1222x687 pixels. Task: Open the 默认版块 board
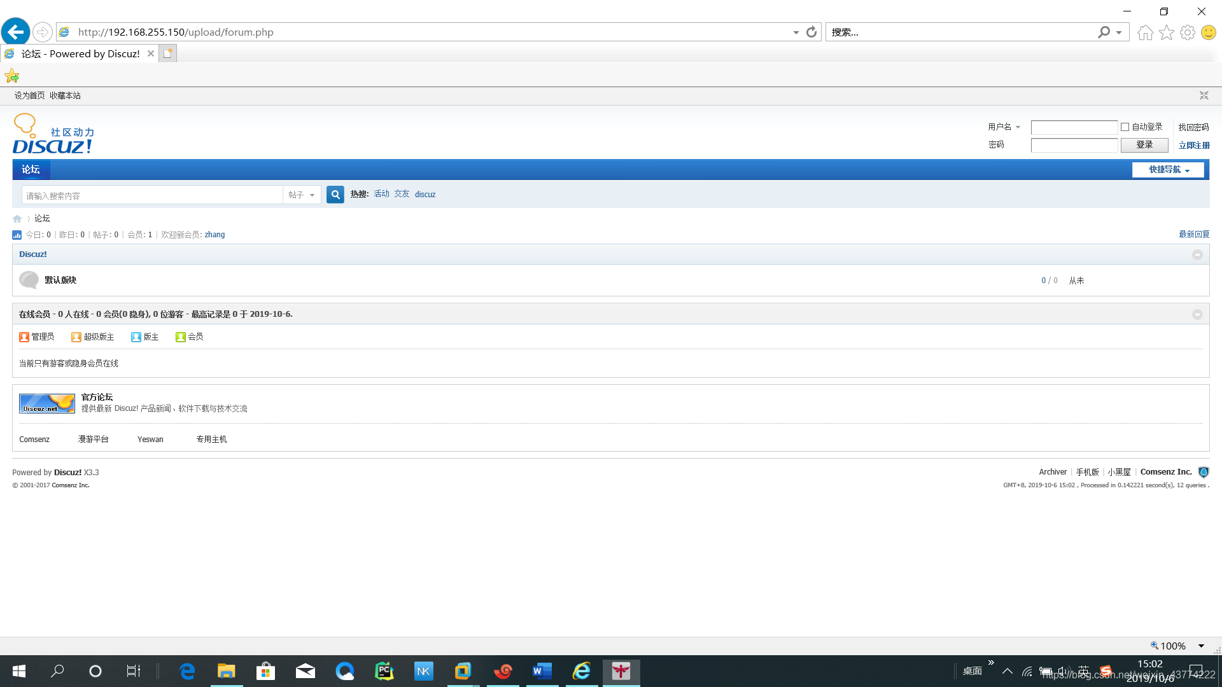click(60, 281)
